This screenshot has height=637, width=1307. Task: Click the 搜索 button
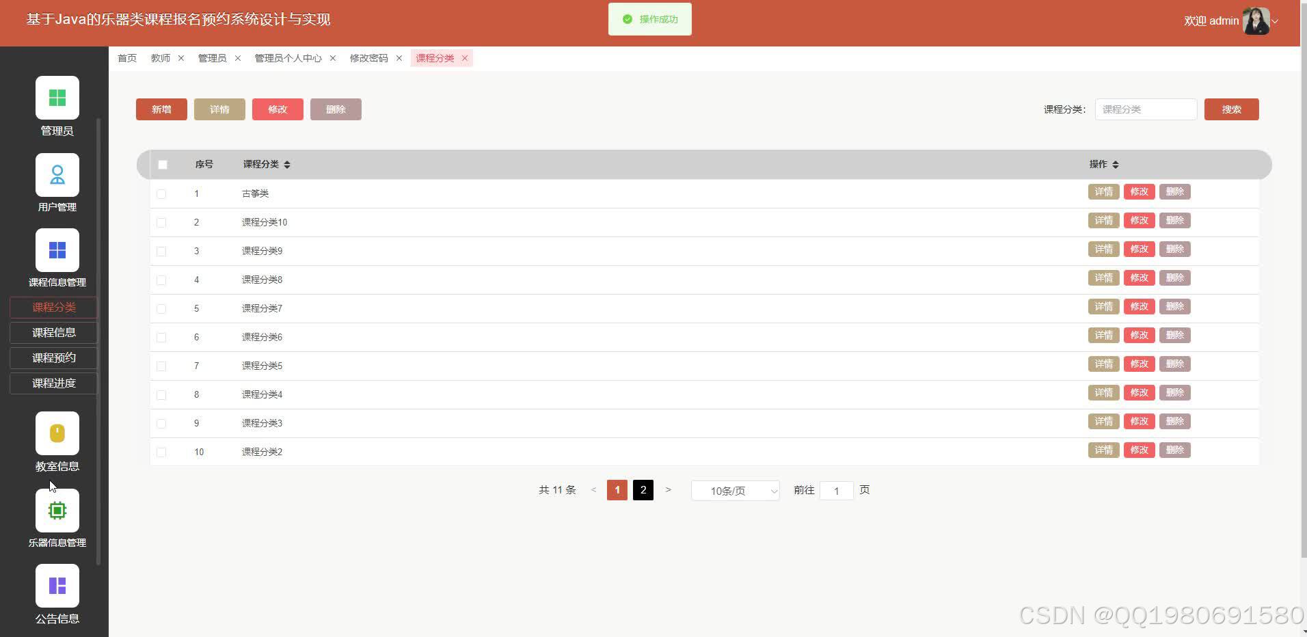1231,109
